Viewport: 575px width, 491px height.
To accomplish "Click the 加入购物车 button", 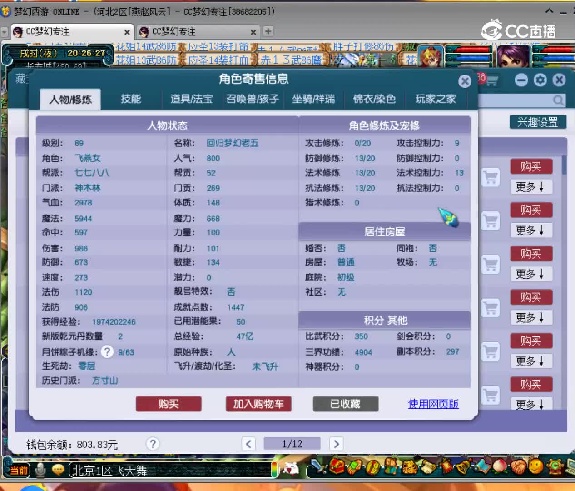I will tap(258, 404).
